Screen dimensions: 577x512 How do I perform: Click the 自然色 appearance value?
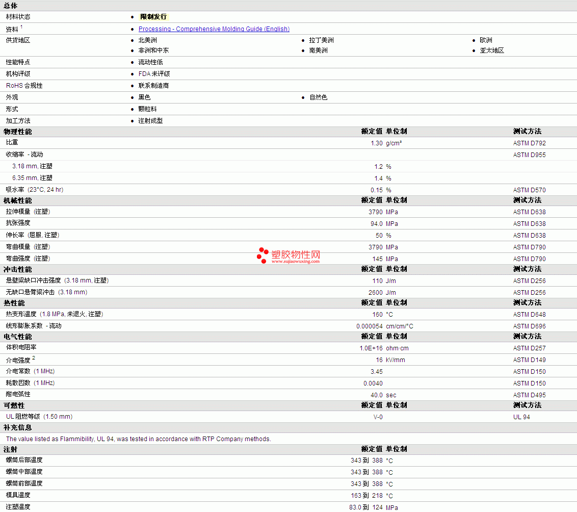318,97
